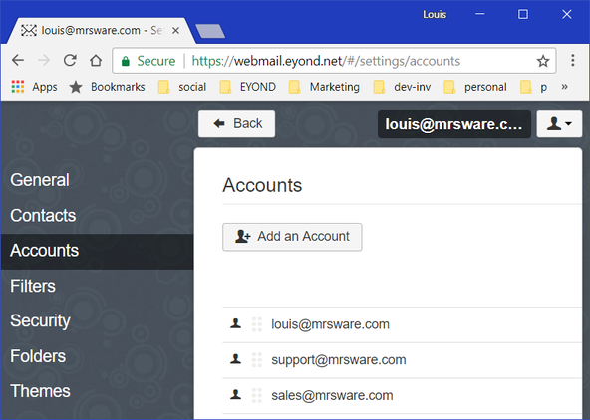Open the EYOND bookmarks folder
The width and height of the screenshot is (590, 420).
coord(248,87)
